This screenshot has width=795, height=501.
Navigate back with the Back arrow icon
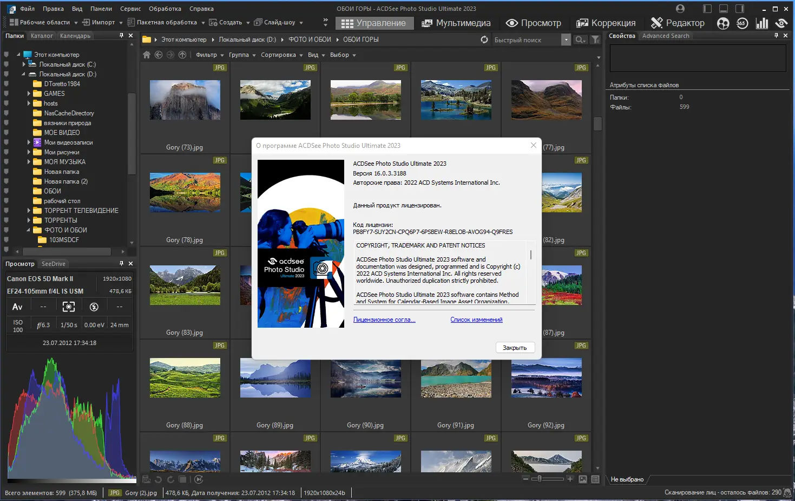coord(159,55)
